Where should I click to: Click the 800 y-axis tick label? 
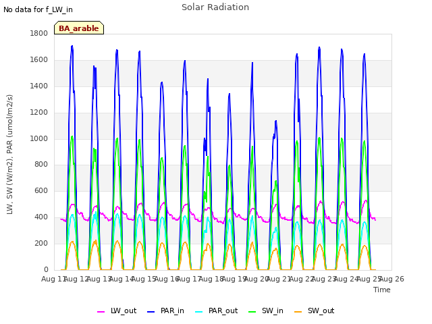[41, 165]
